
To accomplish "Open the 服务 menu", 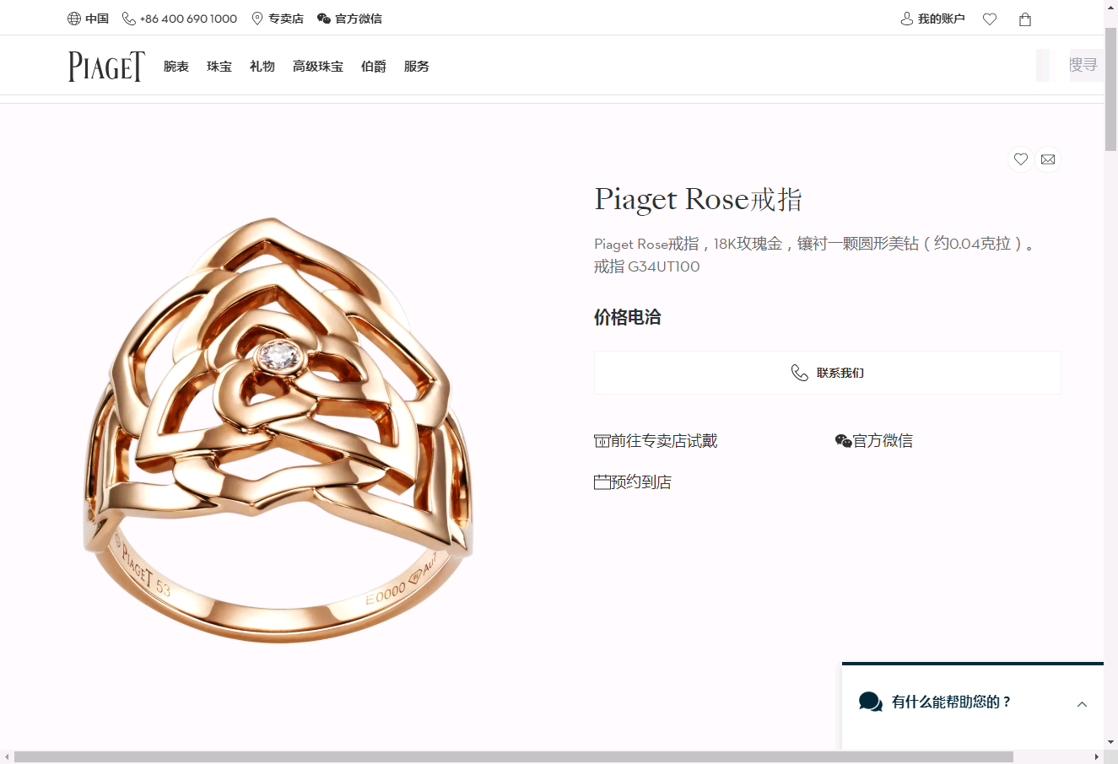I will pos(417,67).
